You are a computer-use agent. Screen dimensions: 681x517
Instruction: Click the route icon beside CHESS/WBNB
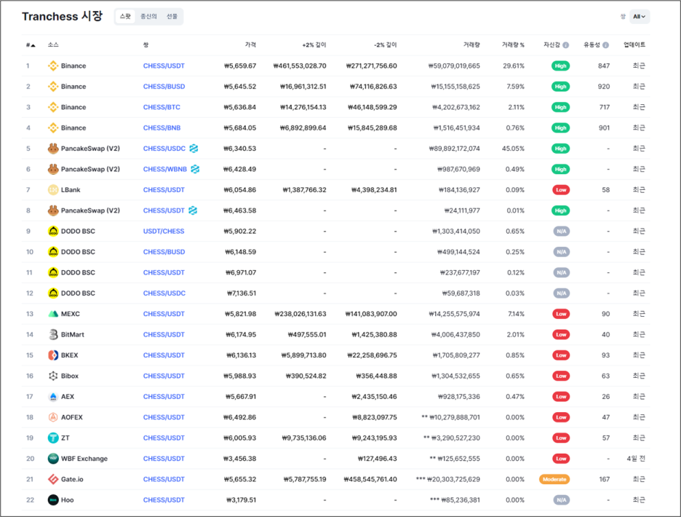[x=195, y=169]
